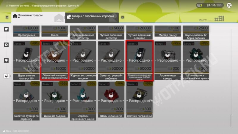Open Дары аггелов (выпуск 15) card
The height and width of the screenshot is (134, 238).
pyautogui.click(x=26, y=61)
